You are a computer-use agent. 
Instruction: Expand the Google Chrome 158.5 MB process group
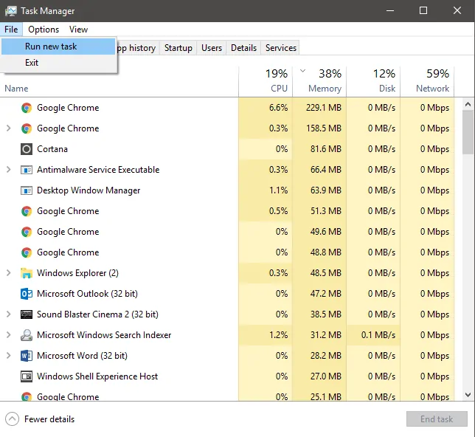[9, 128]
